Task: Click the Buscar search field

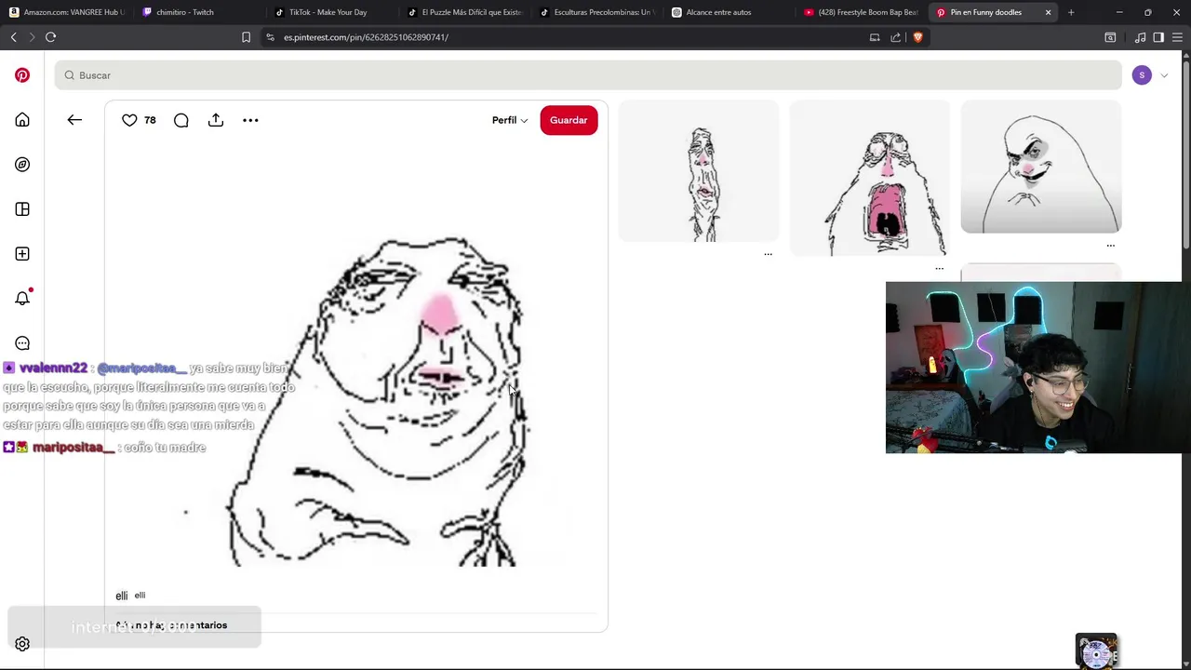Action: click(588, 75)
